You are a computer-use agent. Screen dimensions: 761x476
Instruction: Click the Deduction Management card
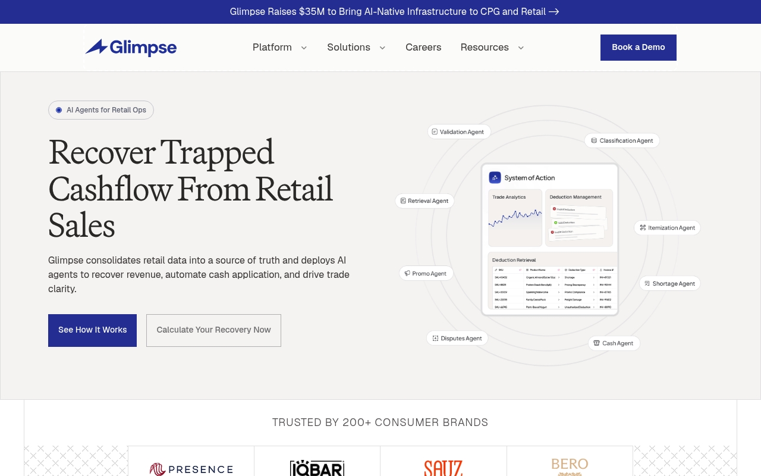(579, 218)
